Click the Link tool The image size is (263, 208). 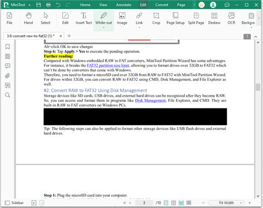tap(139, 18)
